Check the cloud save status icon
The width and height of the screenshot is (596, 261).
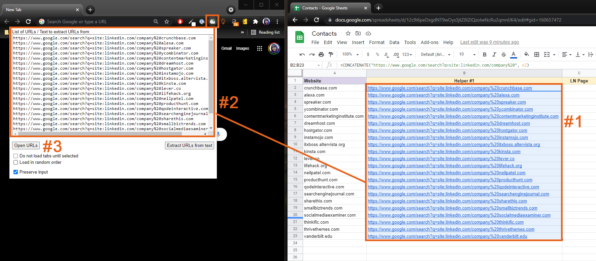point(368,33)
